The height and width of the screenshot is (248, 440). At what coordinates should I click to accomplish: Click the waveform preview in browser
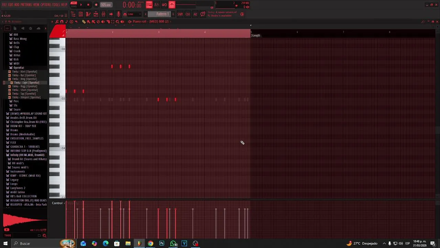point(25,220)
